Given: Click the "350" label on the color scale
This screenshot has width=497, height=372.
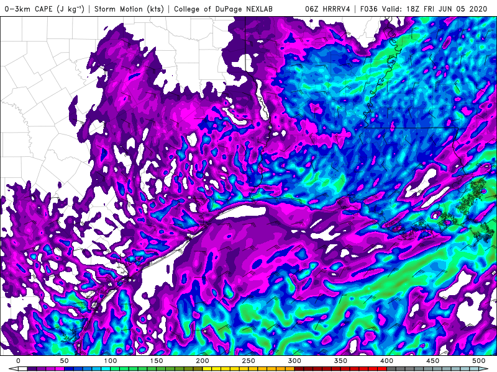Looking at the screenshot, I should pyautogui.click(x=340, y=361).
